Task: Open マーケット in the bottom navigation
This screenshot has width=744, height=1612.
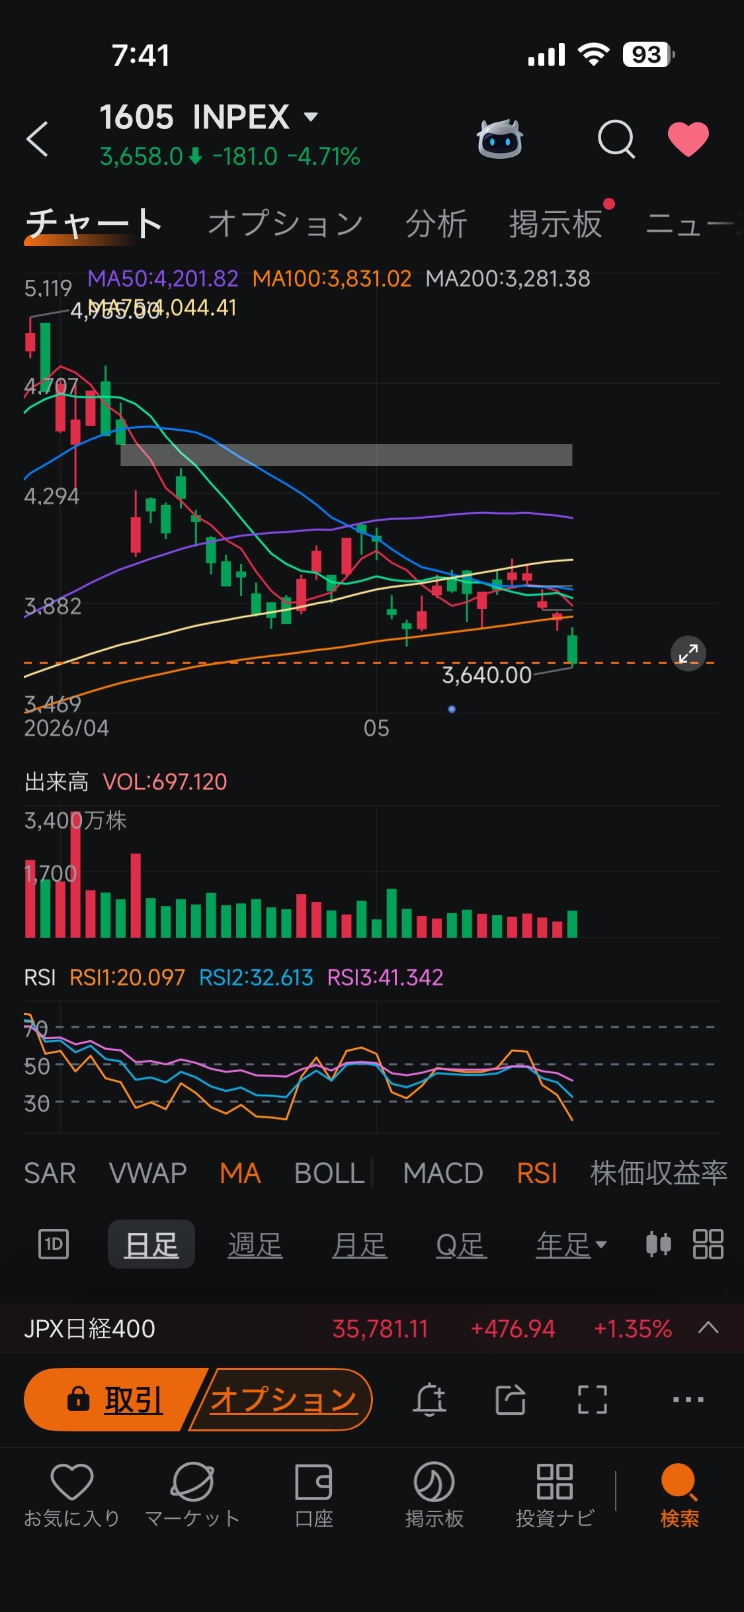Action: (192, 1495)
